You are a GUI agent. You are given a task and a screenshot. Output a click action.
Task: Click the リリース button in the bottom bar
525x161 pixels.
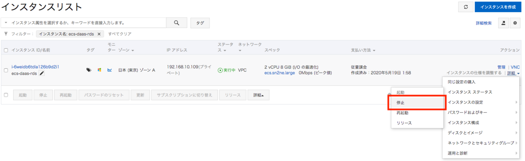[233, 95]
